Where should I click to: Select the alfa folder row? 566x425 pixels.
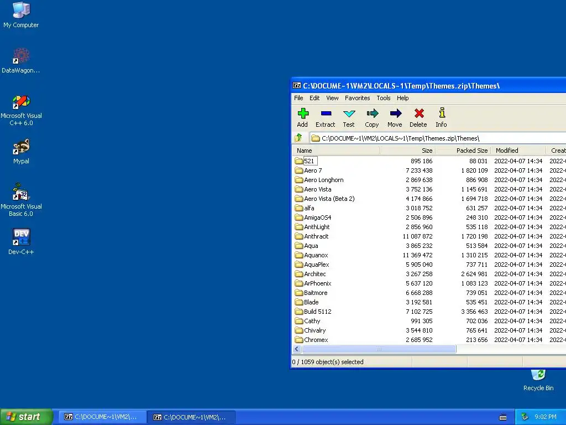coord(429,208)
